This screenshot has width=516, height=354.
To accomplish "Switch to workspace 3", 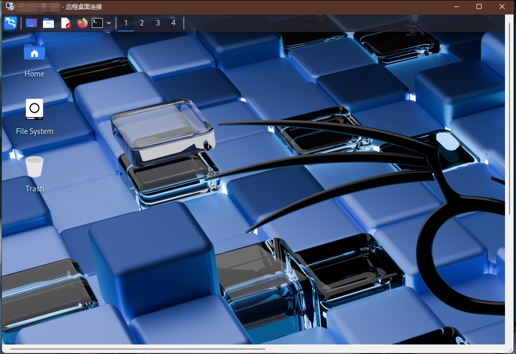I will click(158, 23).
